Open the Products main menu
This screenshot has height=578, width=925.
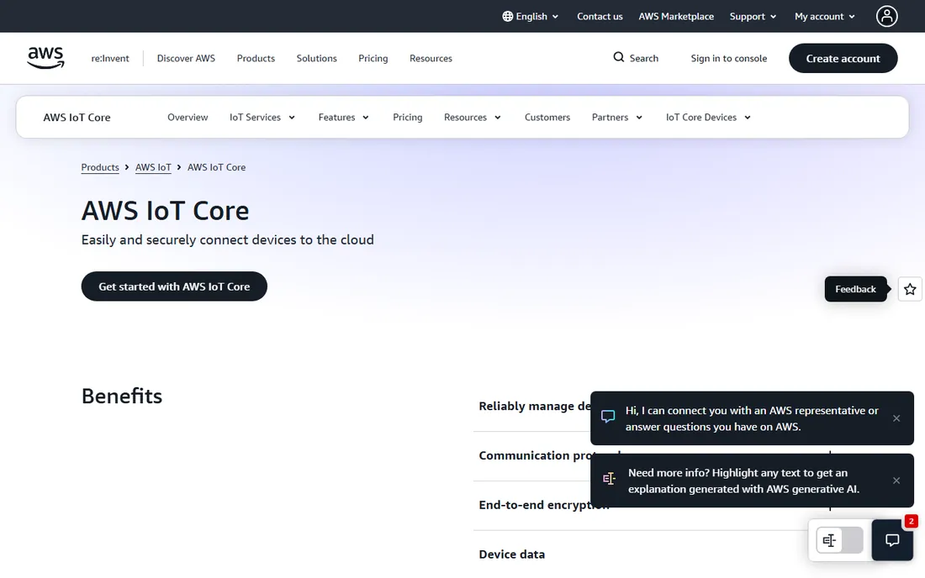pos(256,58)
